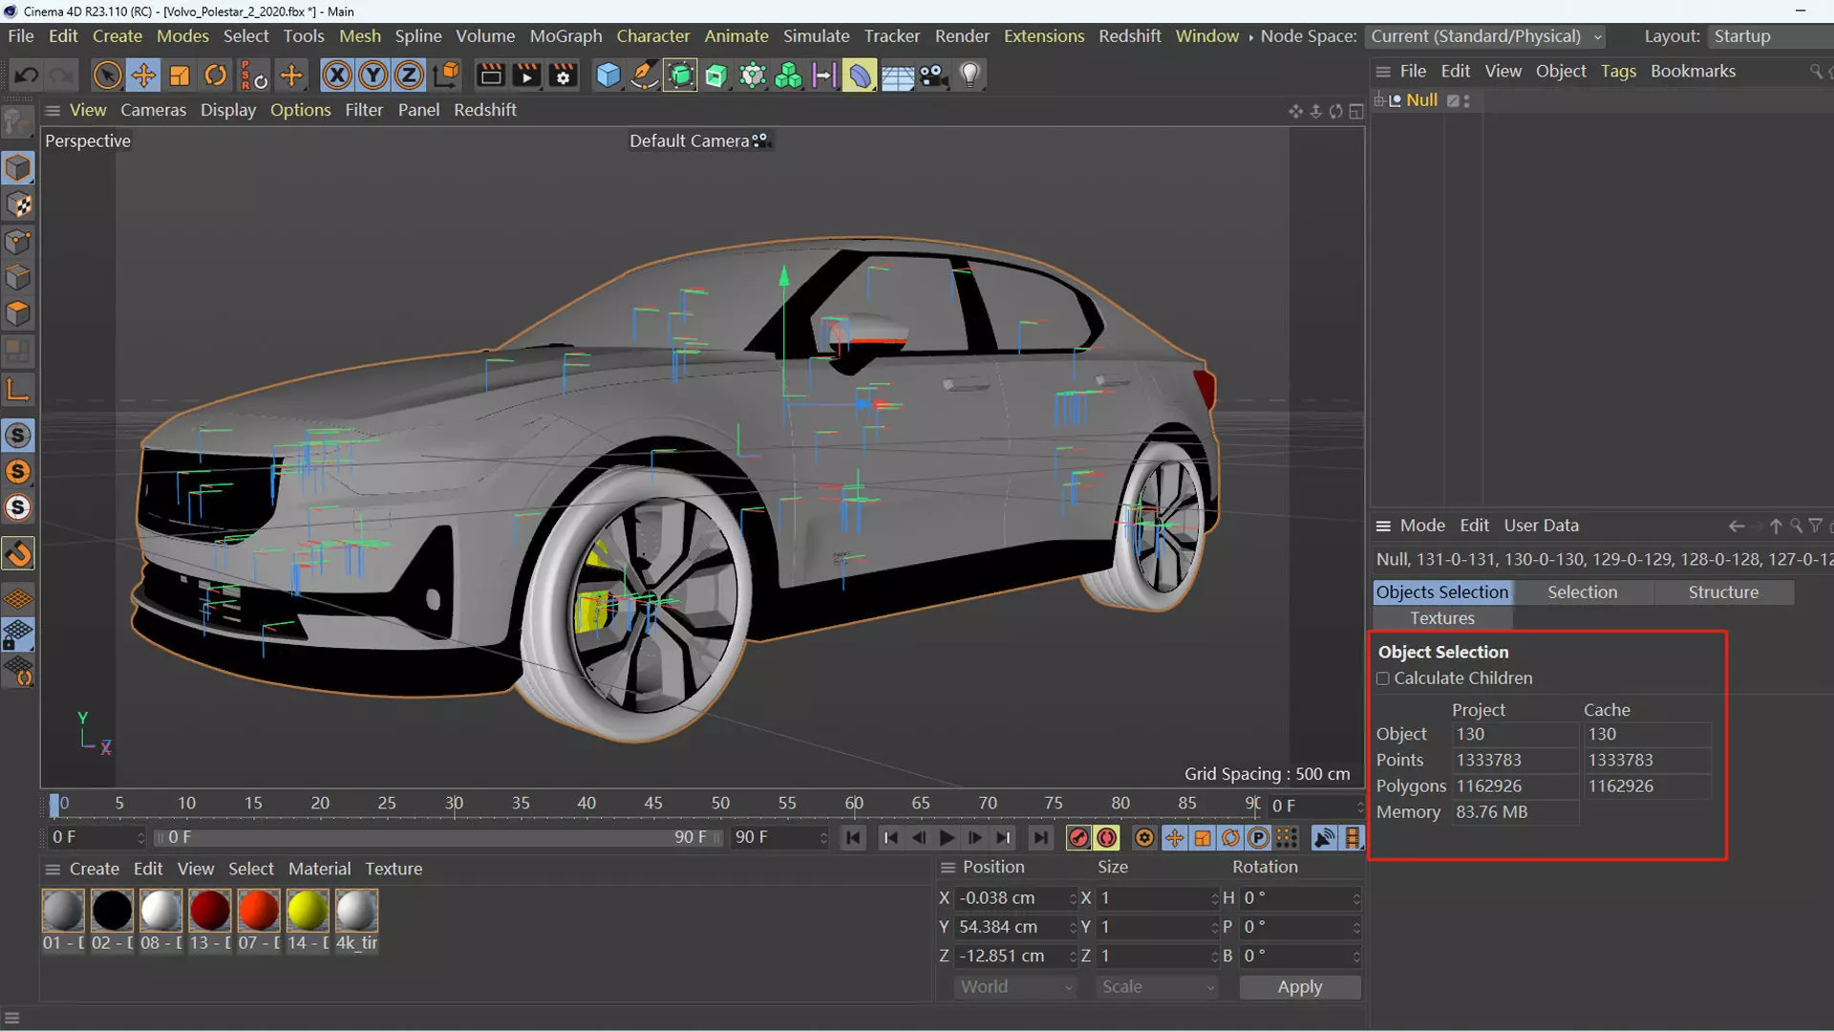Click Render View clapperboard icon
Image resolution: width=1834 pixels, height=1032 pixels.
tap(490, 75)
